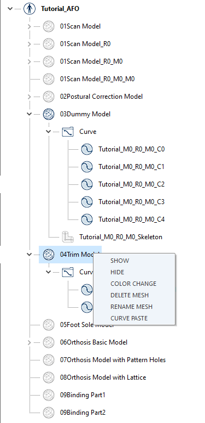Open COLOR CHANGE from the context menu

[134, 284]
